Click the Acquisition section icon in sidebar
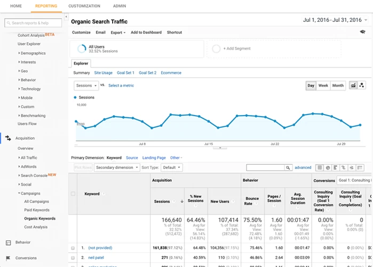Screen dimensions: 373x267 8,138
